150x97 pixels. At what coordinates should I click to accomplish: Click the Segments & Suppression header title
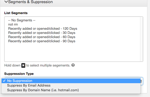tap(31, 2)
